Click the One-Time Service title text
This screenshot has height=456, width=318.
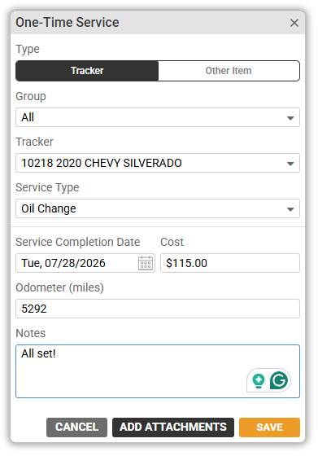pyautogui.click(x=68, y=23)
